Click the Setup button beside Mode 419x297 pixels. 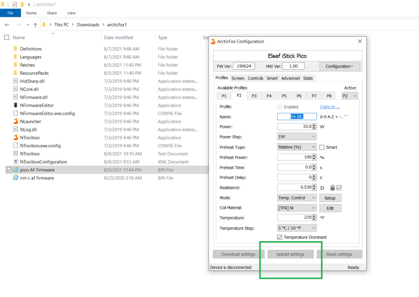click(x=330, y=198)
